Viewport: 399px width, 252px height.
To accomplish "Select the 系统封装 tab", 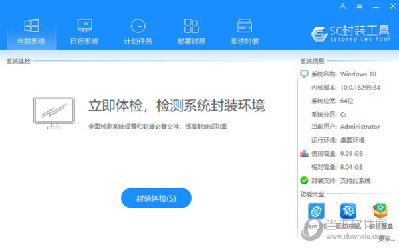I will coord(245,32).
